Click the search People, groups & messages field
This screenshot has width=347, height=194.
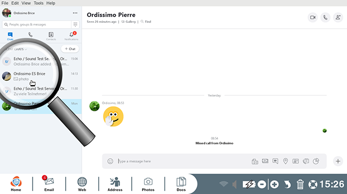tap(37, 24)
